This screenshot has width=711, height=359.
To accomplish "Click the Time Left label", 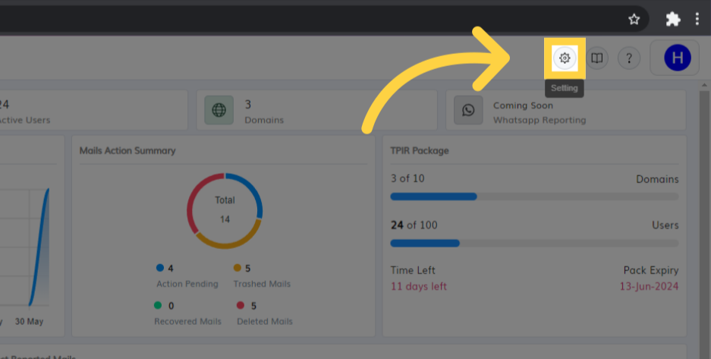I will coord(413,270).
